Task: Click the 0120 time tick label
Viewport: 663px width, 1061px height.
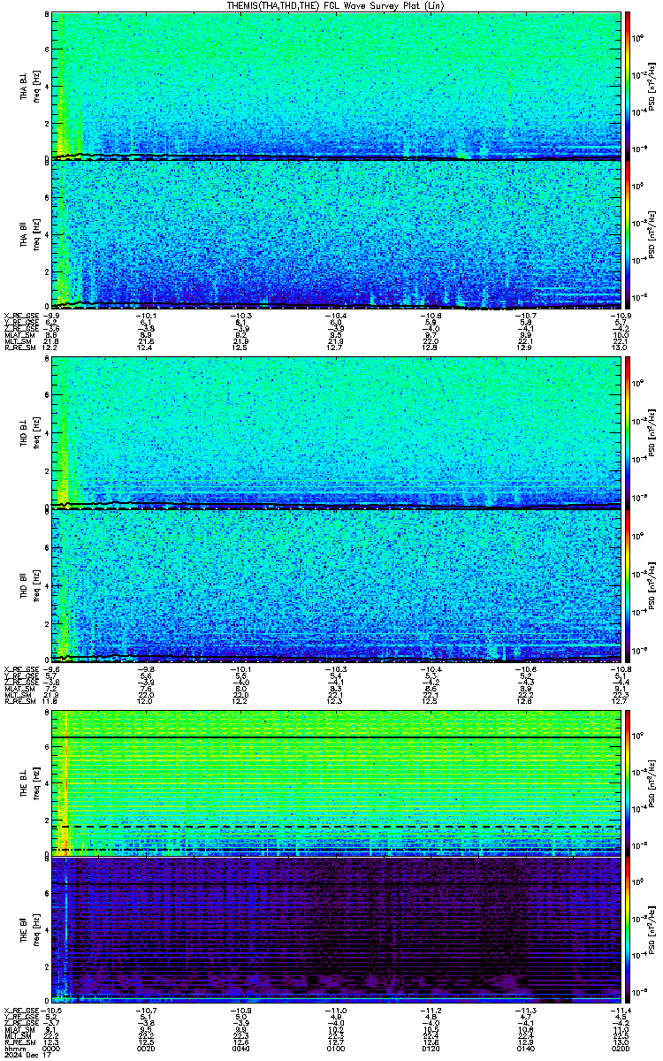Action: (432, 1048)
